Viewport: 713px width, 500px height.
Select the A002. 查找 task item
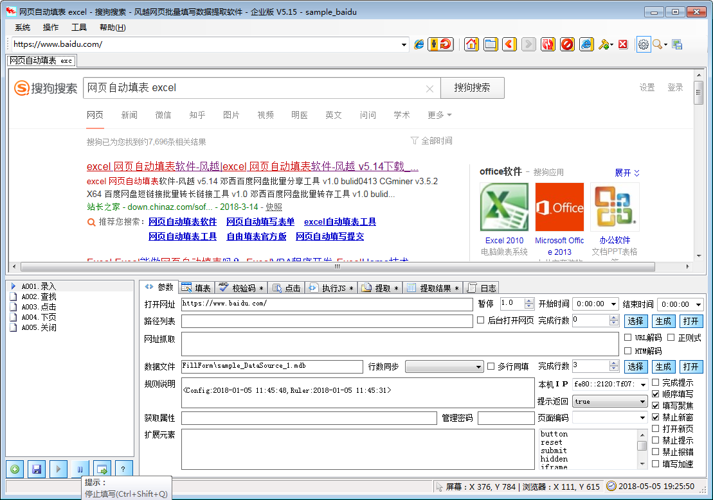tap(39, 297)
